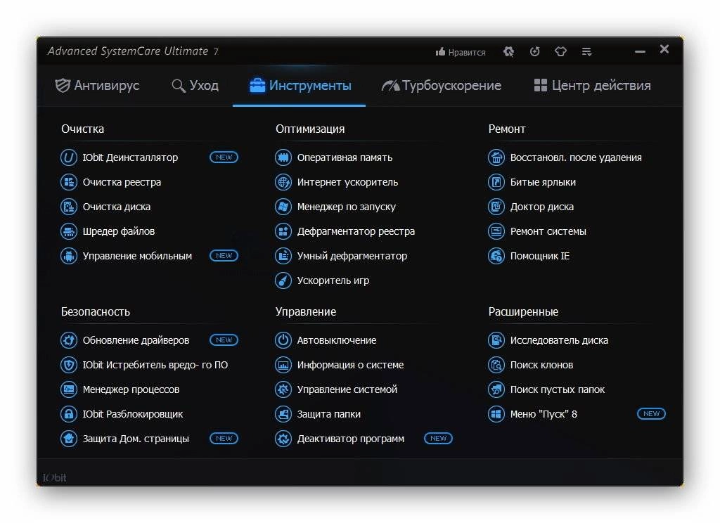
Task: Click the Ремонт системы label
Action: [548, 231]
